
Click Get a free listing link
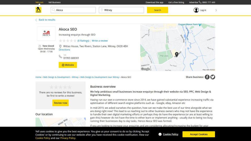pyautogui.click(x=176, y=2)
